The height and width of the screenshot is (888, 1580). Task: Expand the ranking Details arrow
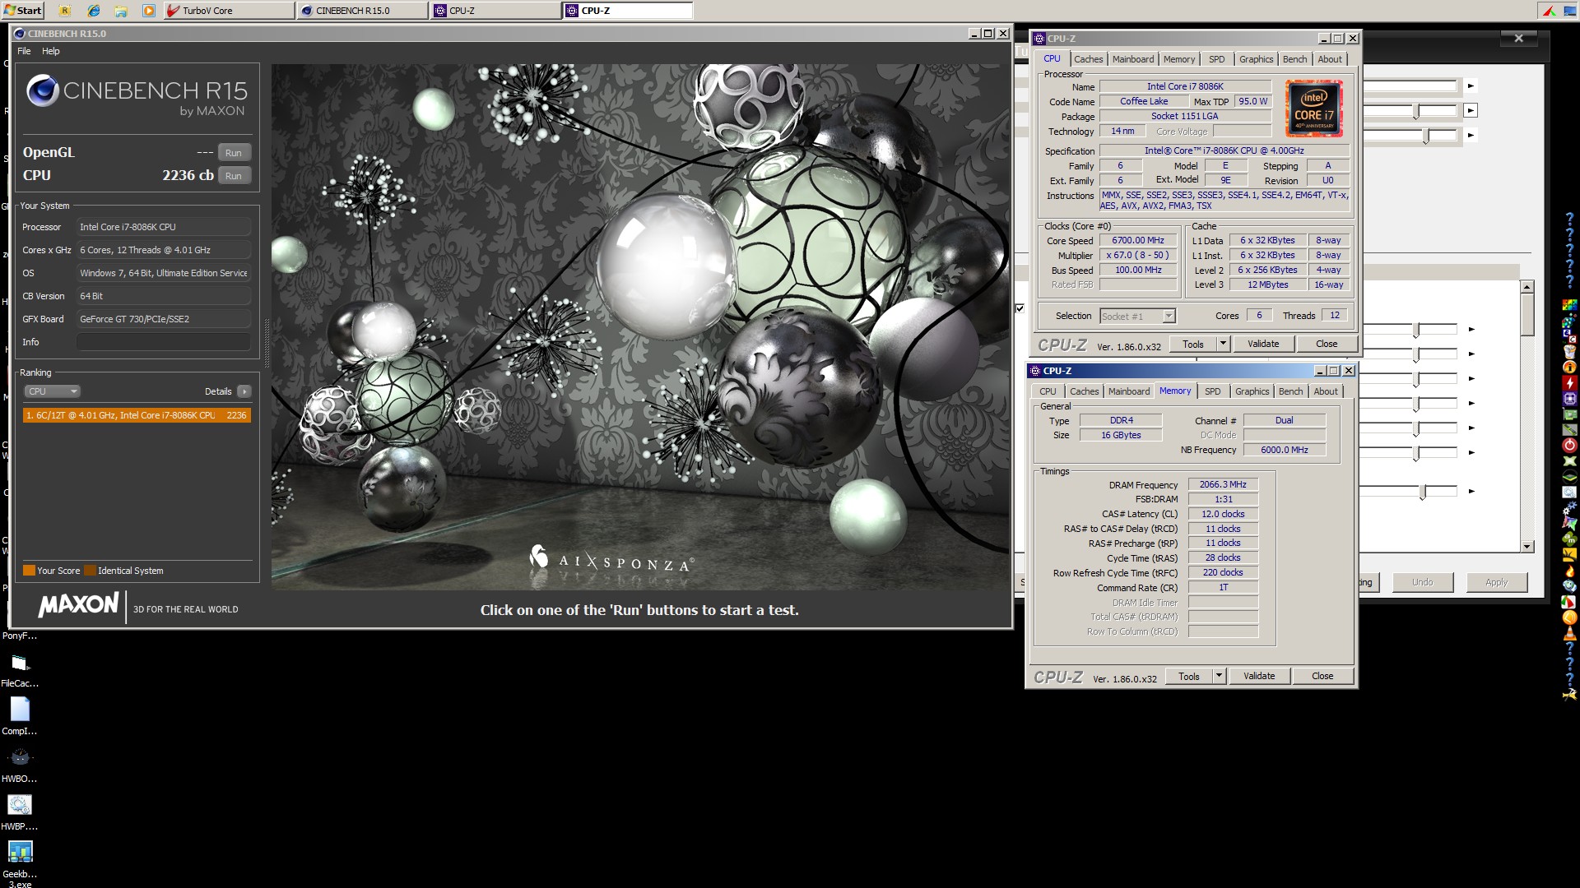click(x=244, y=391)
